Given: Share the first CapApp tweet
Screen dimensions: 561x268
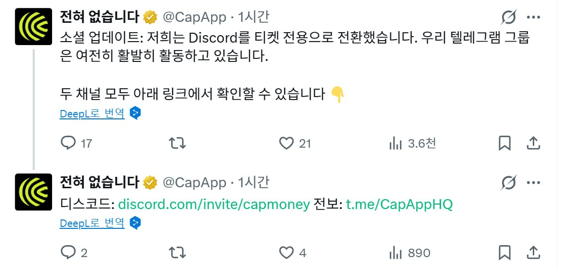Looking at the screenshot, I should click(533, 143).
